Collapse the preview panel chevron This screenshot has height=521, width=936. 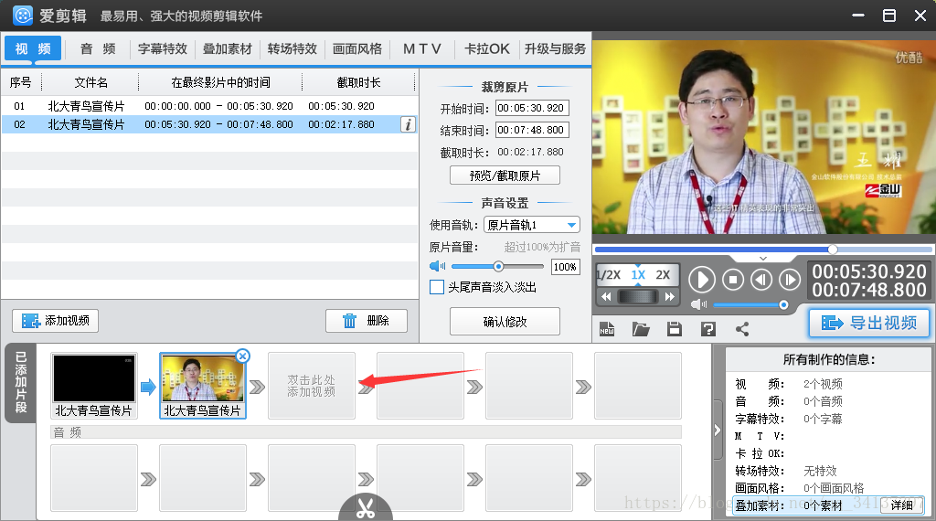tap(763, 259)
